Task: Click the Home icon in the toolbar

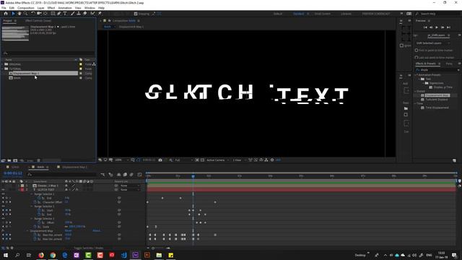Action: (6, 14)
